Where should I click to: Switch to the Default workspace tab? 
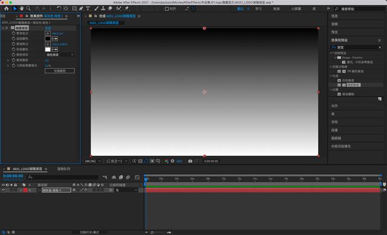pyautogui.click(x=240, y=9)
